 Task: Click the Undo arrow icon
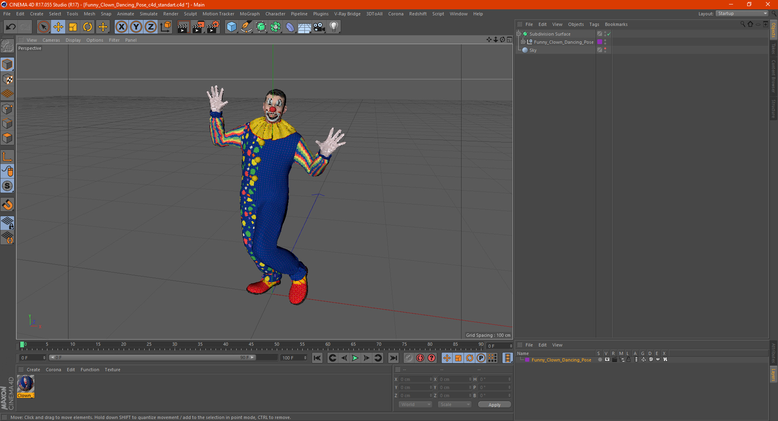(x=11, y=27)
